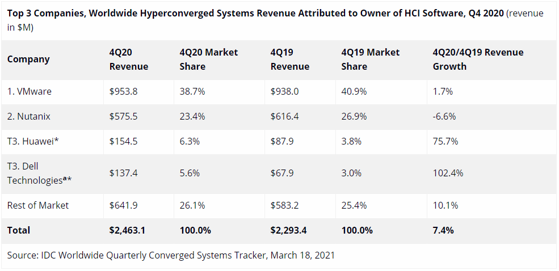The width and height of the screenshot is (559, 271).
Task: Click VMware's 4Q20 revenue $953.8
Action: (123, 91)
